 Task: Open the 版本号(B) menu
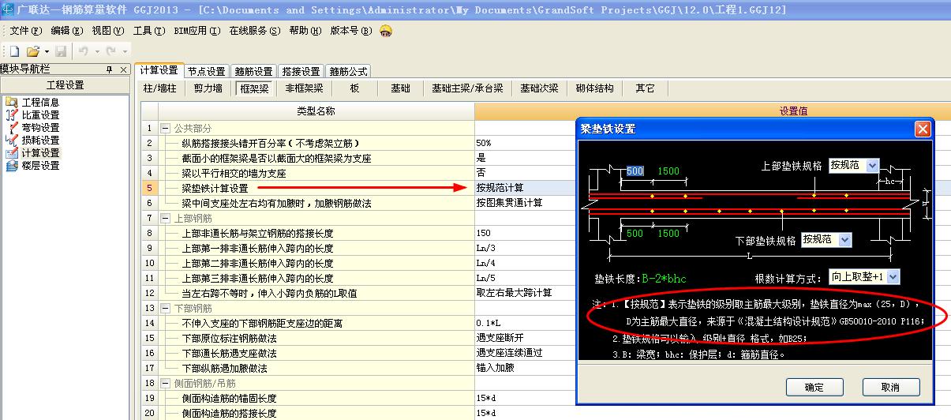[350, 31]
